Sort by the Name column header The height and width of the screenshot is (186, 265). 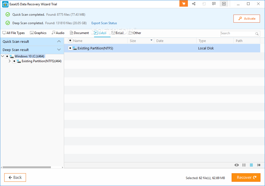[x=78, y=41]
